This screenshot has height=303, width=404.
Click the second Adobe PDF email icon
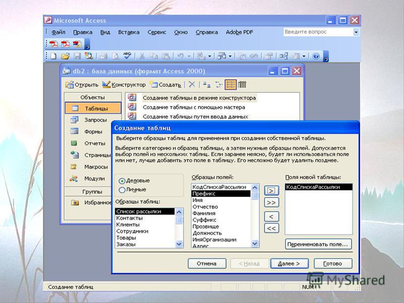65,44
